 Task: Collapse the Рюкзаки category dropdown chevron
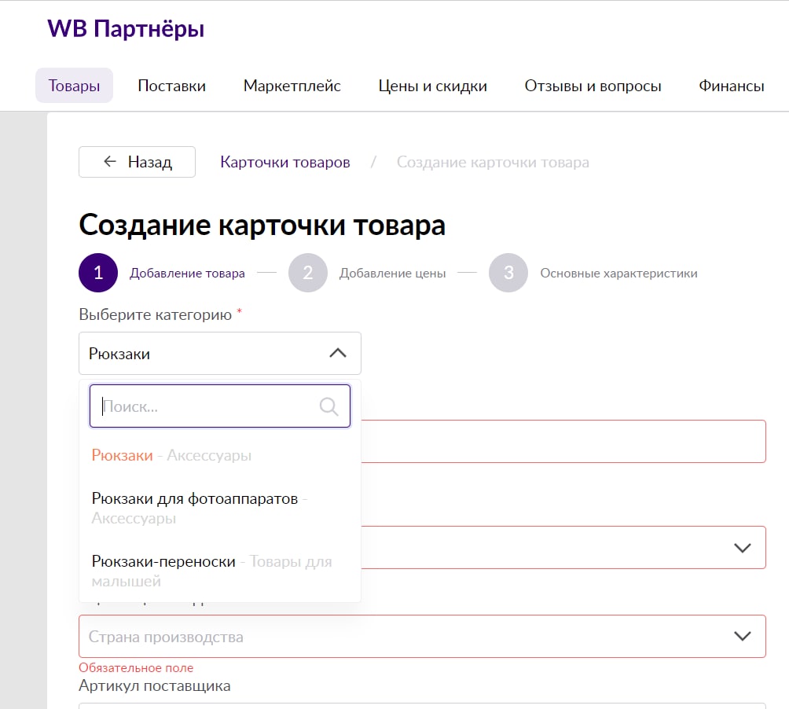[x=337, y=354]
